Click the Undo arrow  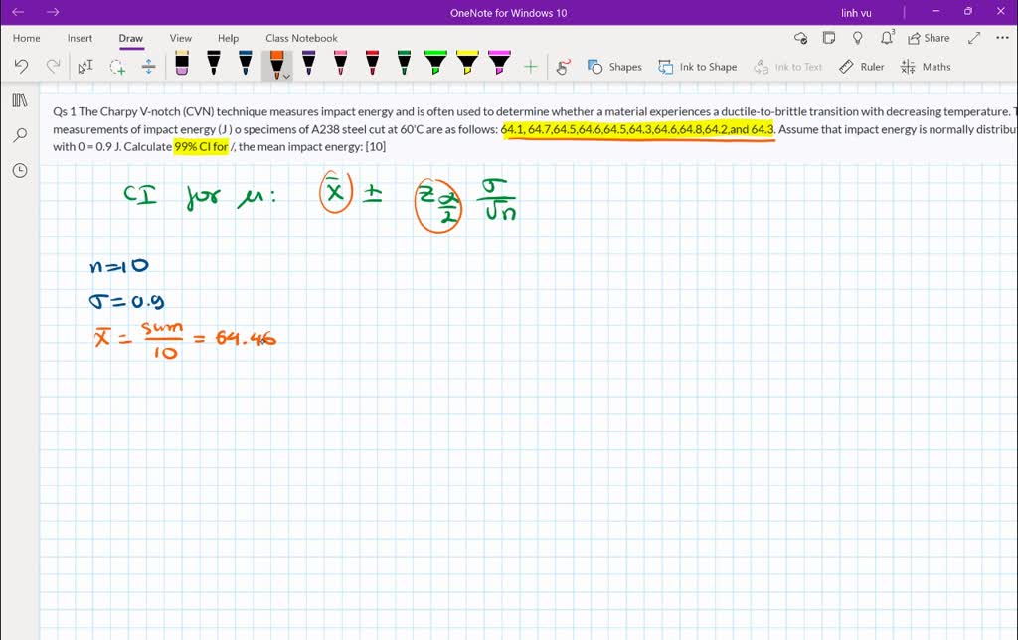coord(21,67)
